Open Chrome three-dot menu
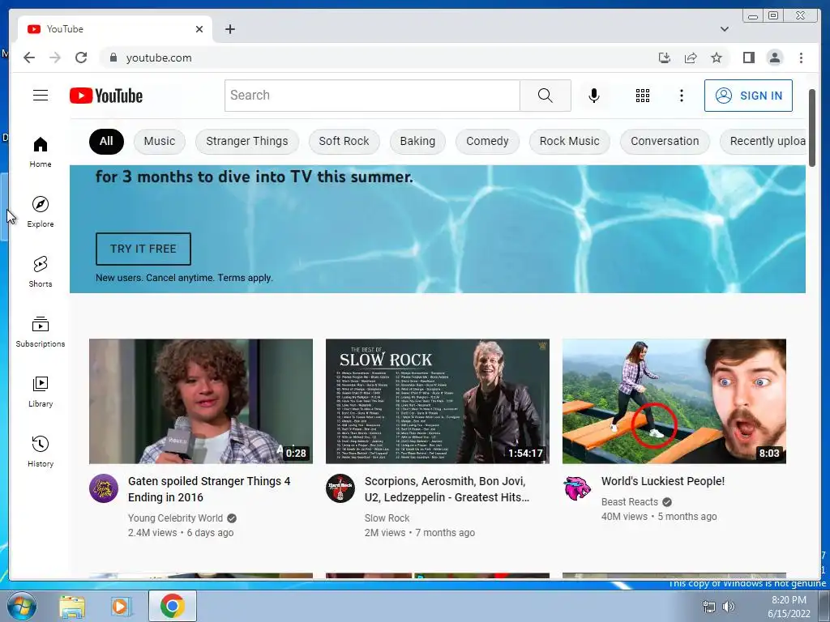 pyautogui.click(x=801, y=58)
